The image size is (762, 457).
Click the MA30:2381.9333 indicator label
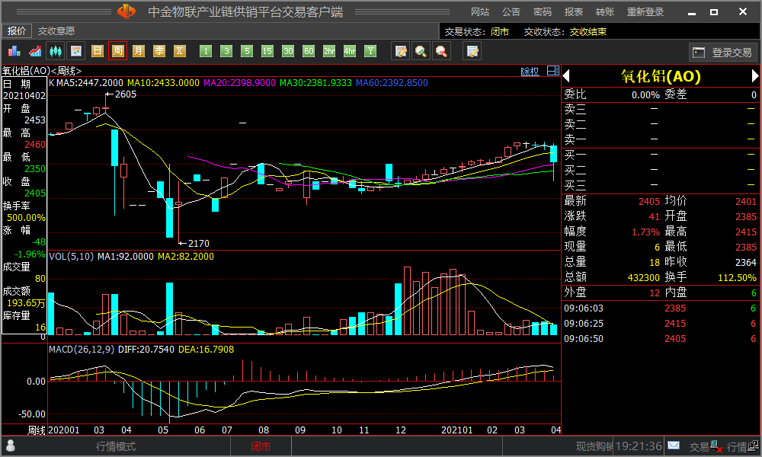pyautogui.click(x=316, y=83)
